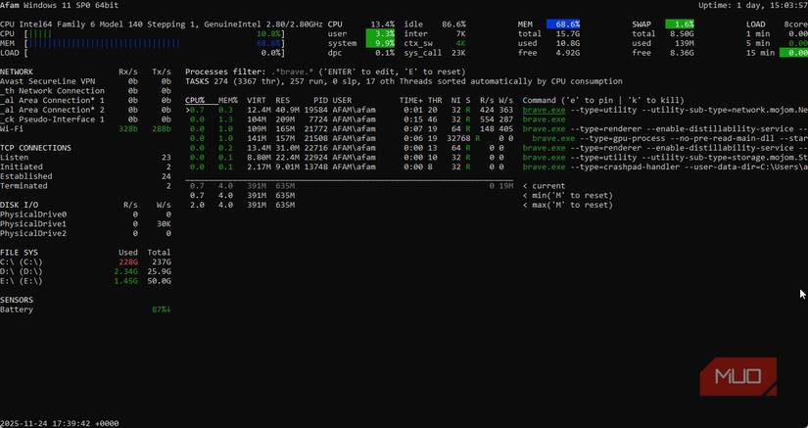
Task: Click the ctx_sw 4K value
Action: pos(460,43)
